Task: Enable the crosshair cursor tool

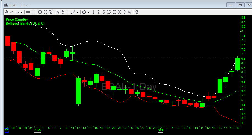Action: (68, 12)
